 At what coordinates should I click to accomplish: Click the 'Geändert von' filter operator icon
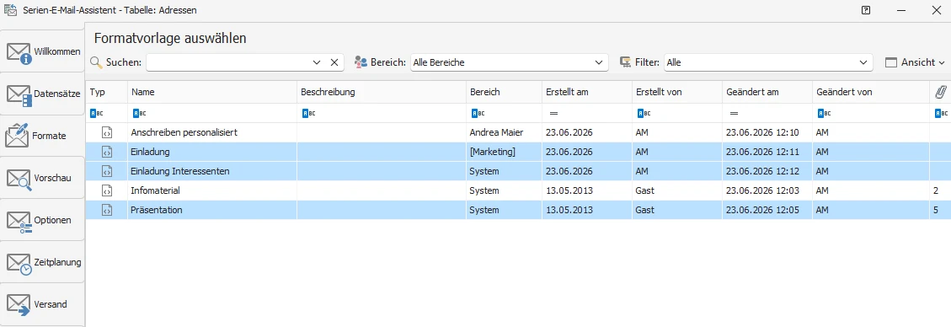824,113
